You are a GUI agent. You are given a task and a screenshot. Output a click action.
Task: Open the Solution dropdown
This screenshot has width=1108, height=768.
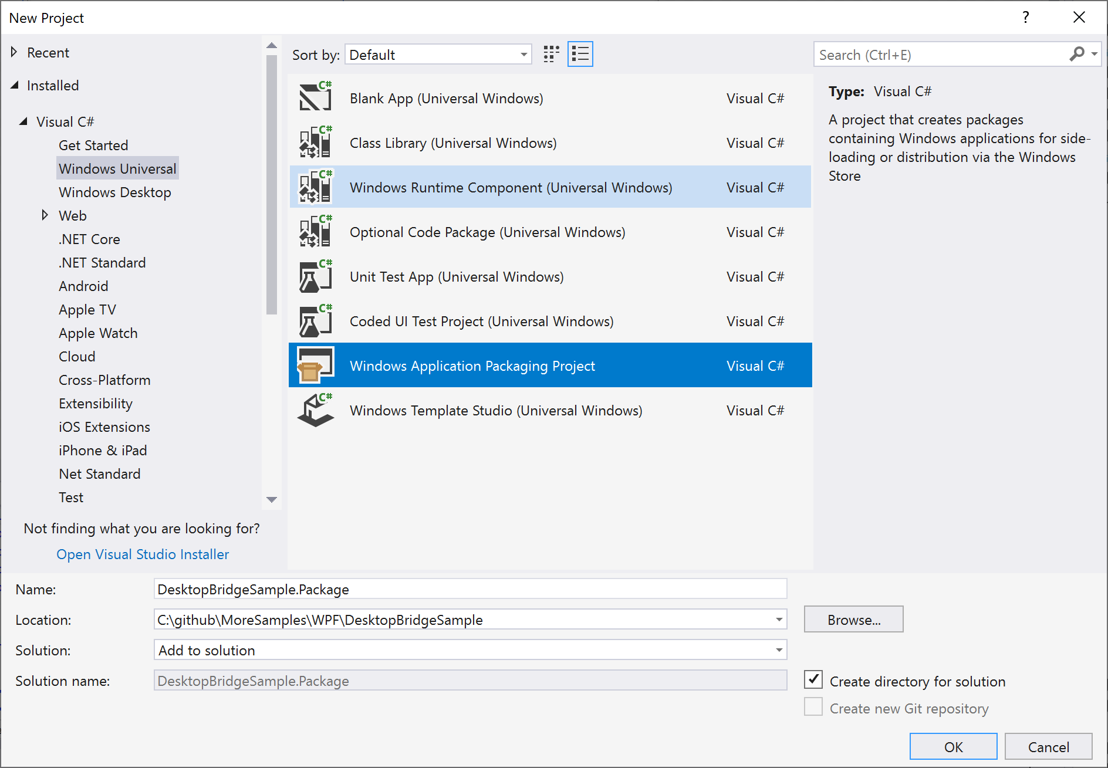(x=470, y=650)
